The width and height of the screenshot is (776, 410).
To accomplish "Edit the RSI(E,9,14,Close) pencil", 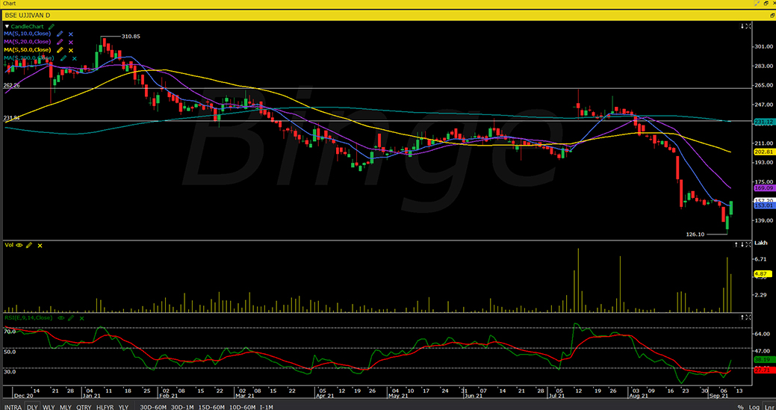I will [x=71, y=318].
